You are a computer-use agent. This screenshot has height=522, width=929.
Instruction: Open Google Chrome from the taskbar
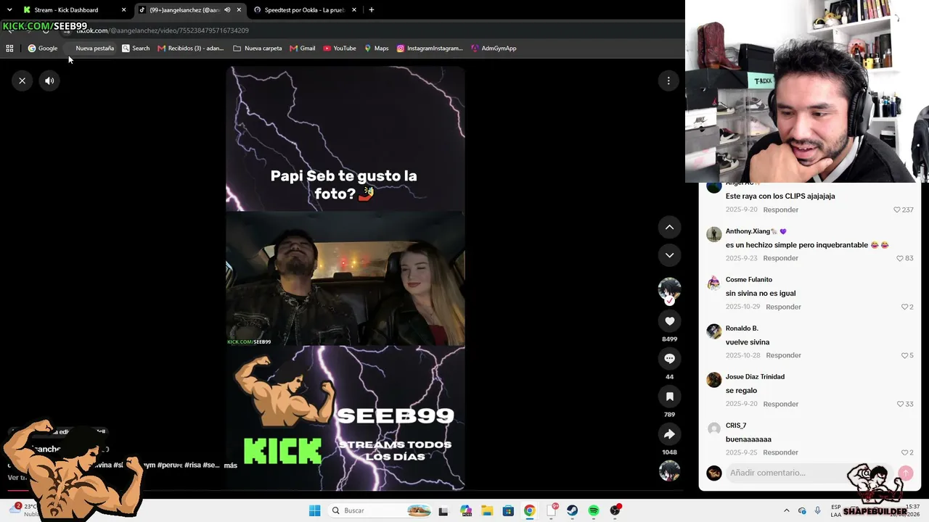pyautogui.click(x=530, y=510)
